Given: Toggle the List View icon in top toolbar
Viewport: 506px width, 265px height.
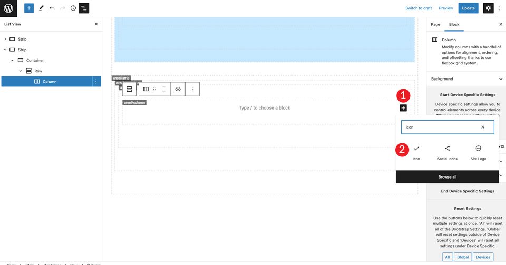Looking at the screenshot, I should (84, 8).
